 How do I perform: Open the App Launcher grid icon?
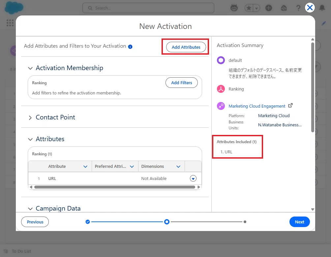[x=10, y=23]
